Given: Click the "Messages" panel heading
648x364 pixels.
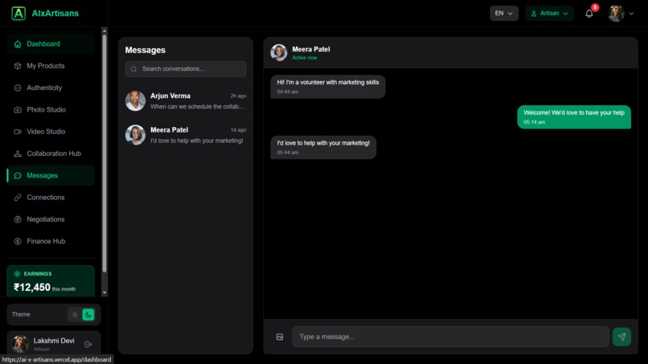Looking at the screenshot, I should 145,50.
